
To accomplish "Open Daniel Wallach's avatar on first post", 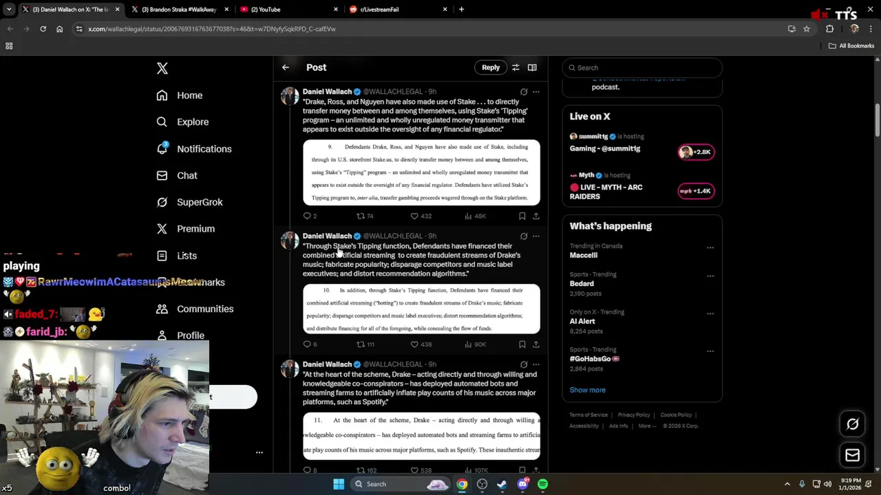I will [290, 96].
